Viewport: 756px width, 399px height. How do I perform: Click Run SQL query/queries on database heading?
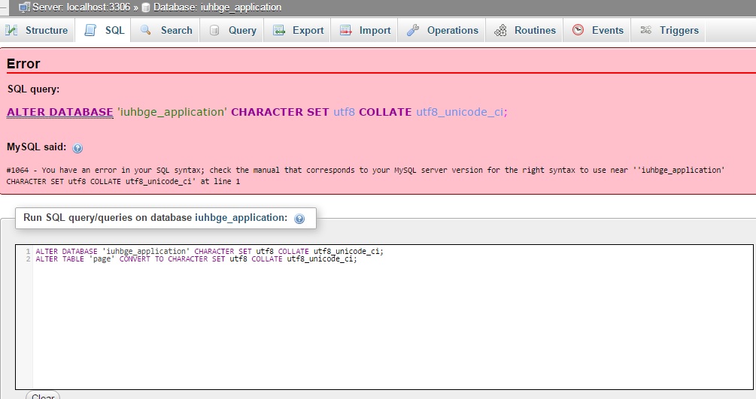pyautogui.click(x=155, y=218)
